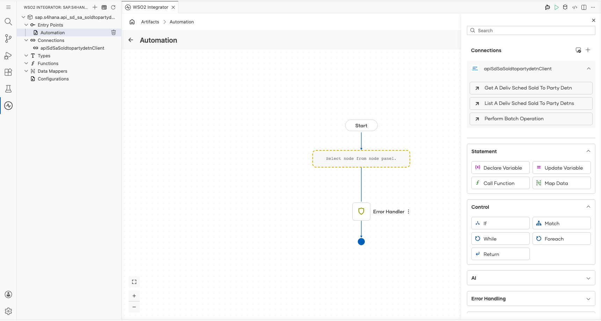Add Perform Batch Operation action

pyautogui.click(x=531, y=119)
